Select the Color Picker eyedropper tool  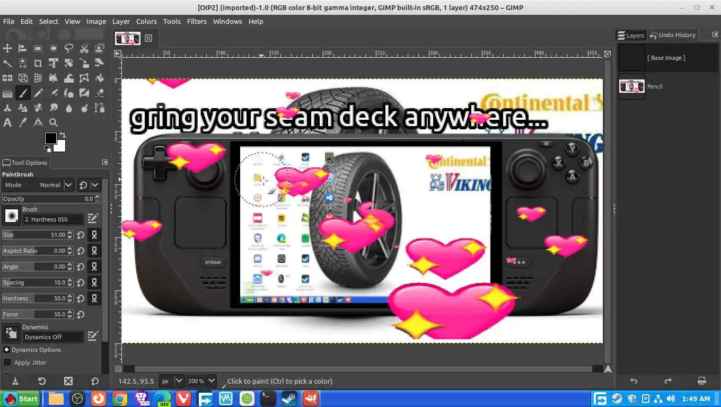23,122
